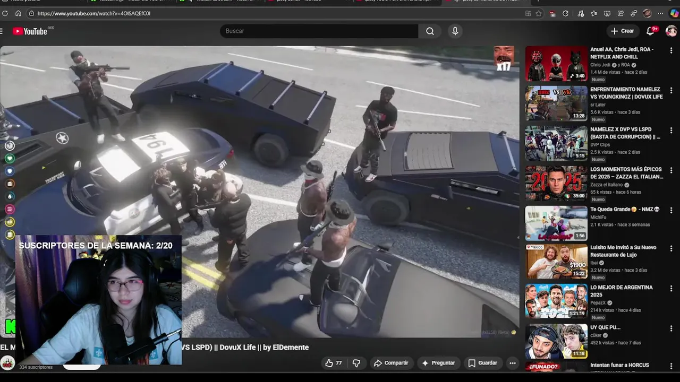Open ENFRENTAMIENTO NAMELEZ VS YOUNGKINGZ video title

(x=626, y=93)
